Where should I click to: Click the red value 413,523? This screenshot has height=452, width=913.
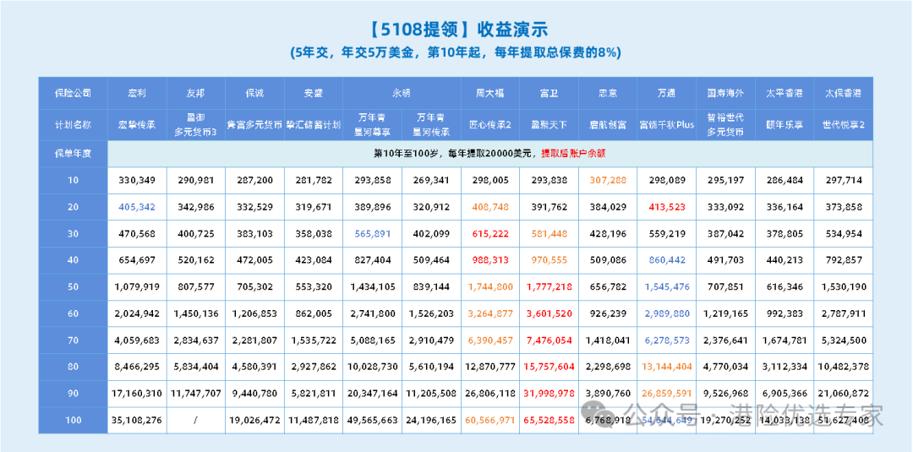(667, 206)
